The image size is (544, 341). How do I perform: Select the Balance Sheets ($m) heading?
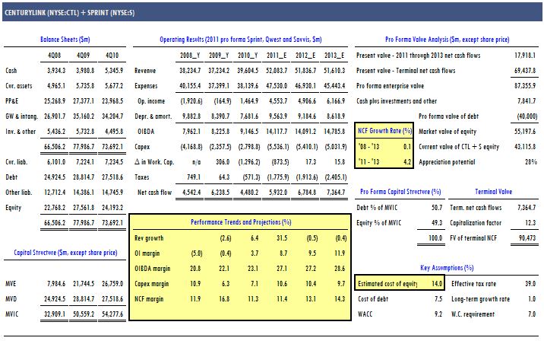click(65, 39)
